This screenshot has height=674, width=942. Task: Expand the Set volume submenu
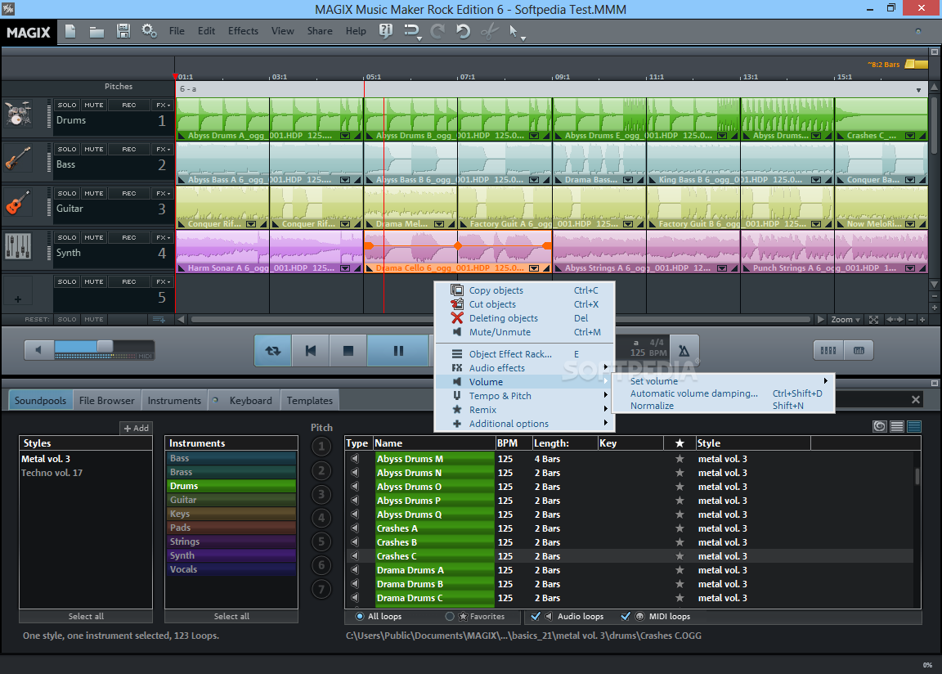[825, 381]
